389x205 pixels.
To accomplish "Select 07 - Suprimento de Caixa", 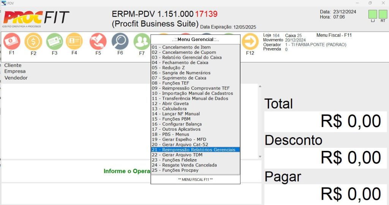I will click(196, 78).
